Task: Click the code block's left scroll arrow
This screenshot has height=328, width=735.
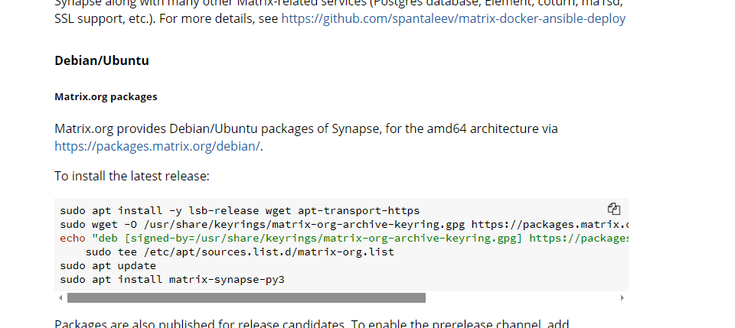Action: click(x=60, y=297)
